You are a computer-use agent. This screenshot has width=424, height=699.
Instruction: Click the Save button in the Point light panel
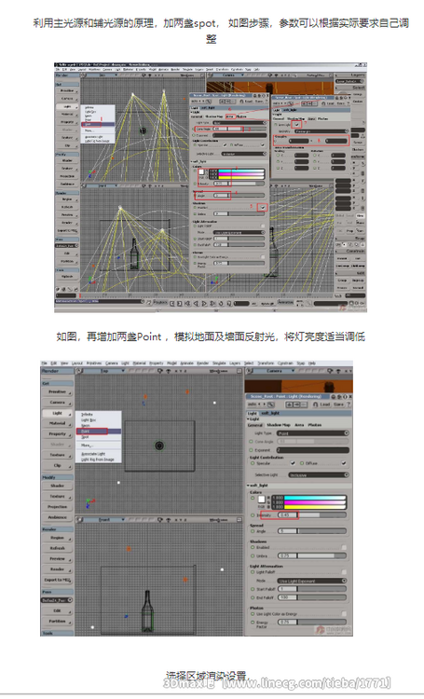pyautogui.click(x=339, y=404)
